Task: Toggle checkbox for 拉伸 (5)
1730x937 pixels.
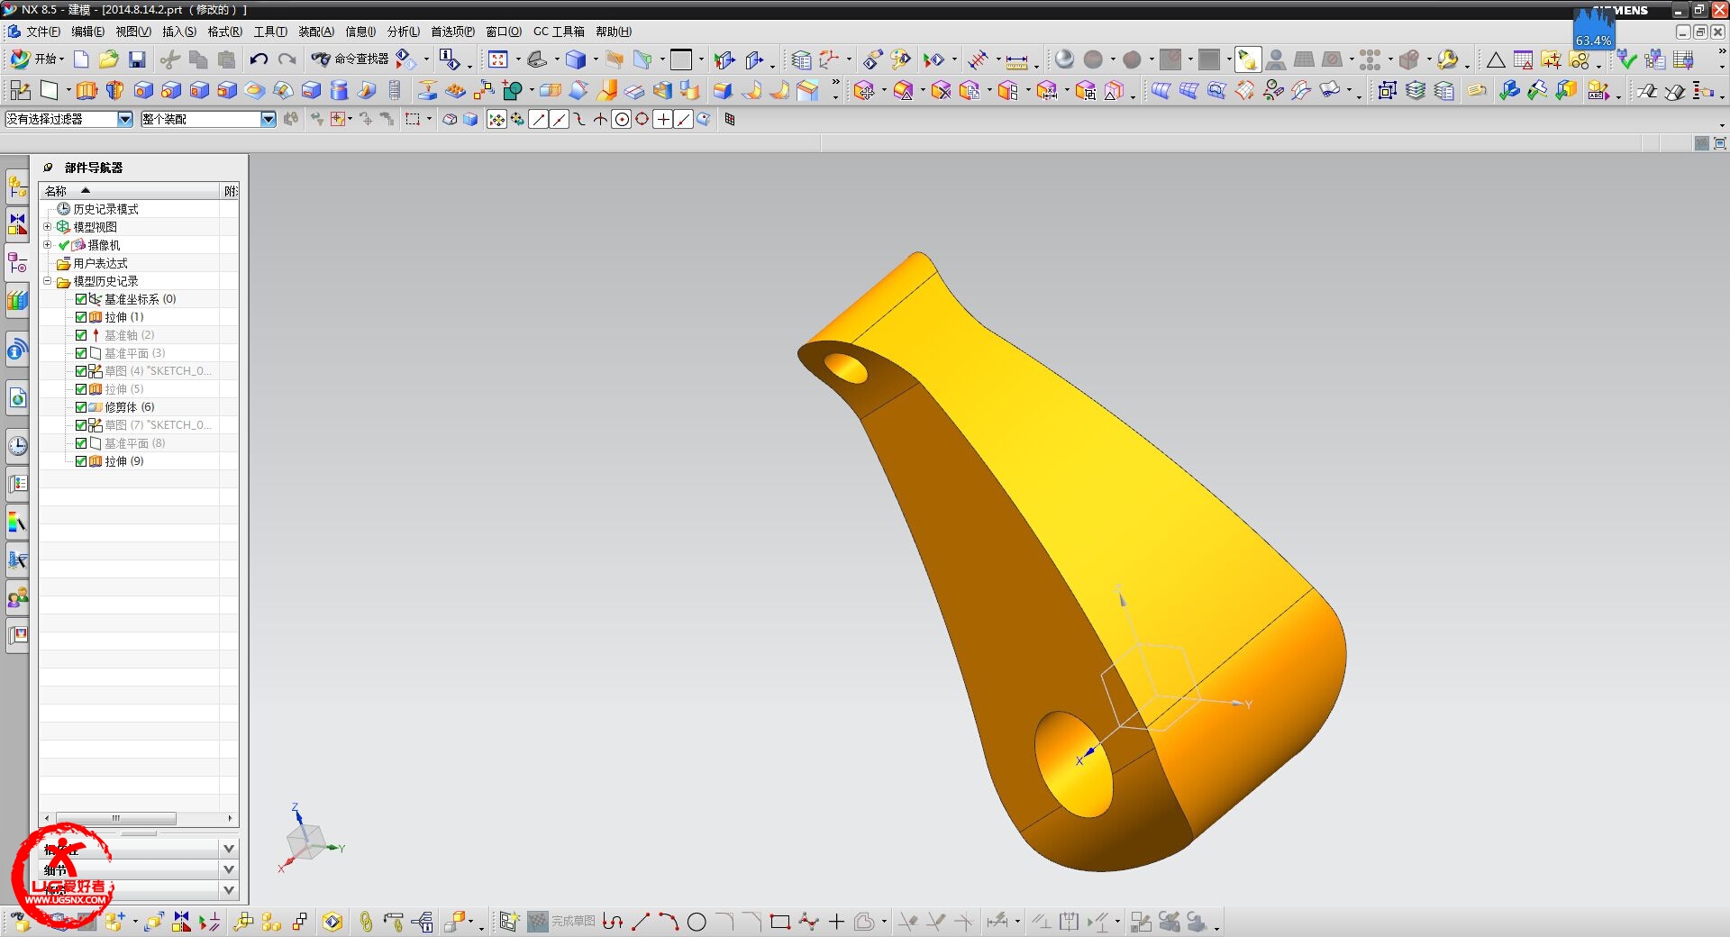Action: coord(81,389)
